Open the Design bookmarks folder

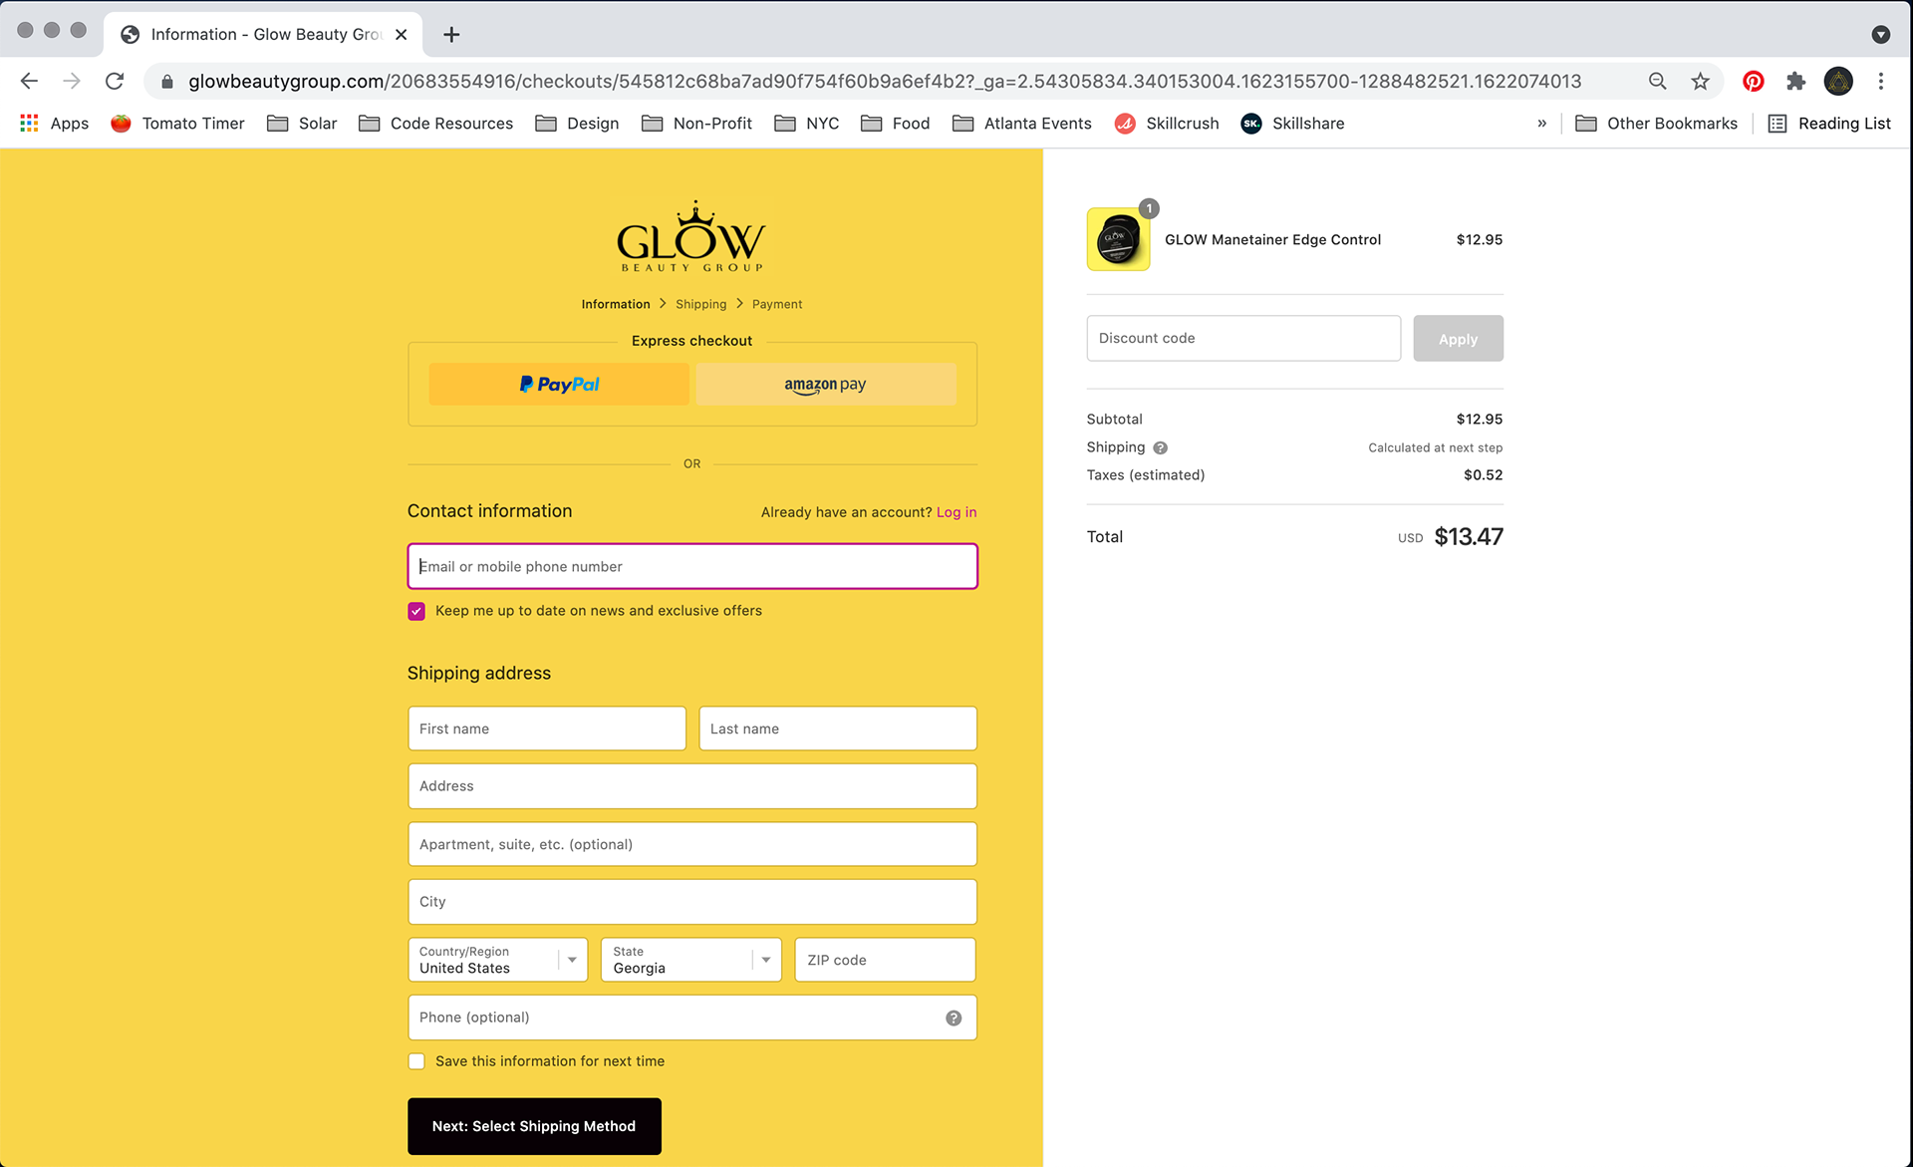pos(578,123)
